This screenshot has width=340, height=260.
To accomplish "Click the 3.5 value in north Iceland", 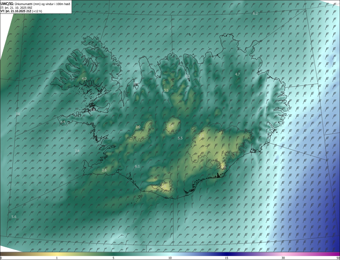I will pos(166,91).
